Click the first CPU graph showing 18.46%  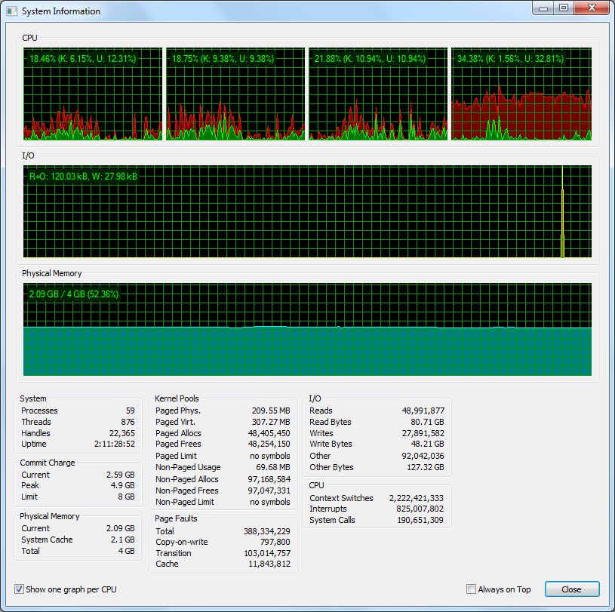tap(93, 94)
